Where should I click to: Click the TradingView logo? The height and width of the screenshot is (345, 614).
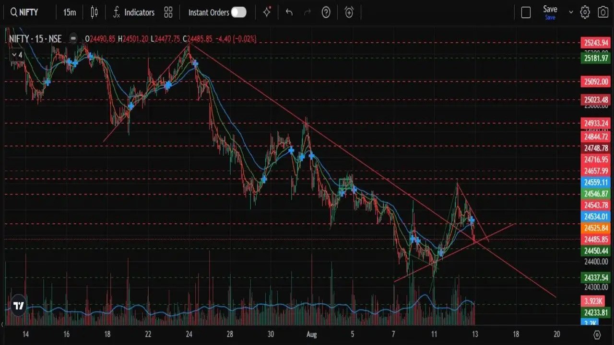(18, 306)
